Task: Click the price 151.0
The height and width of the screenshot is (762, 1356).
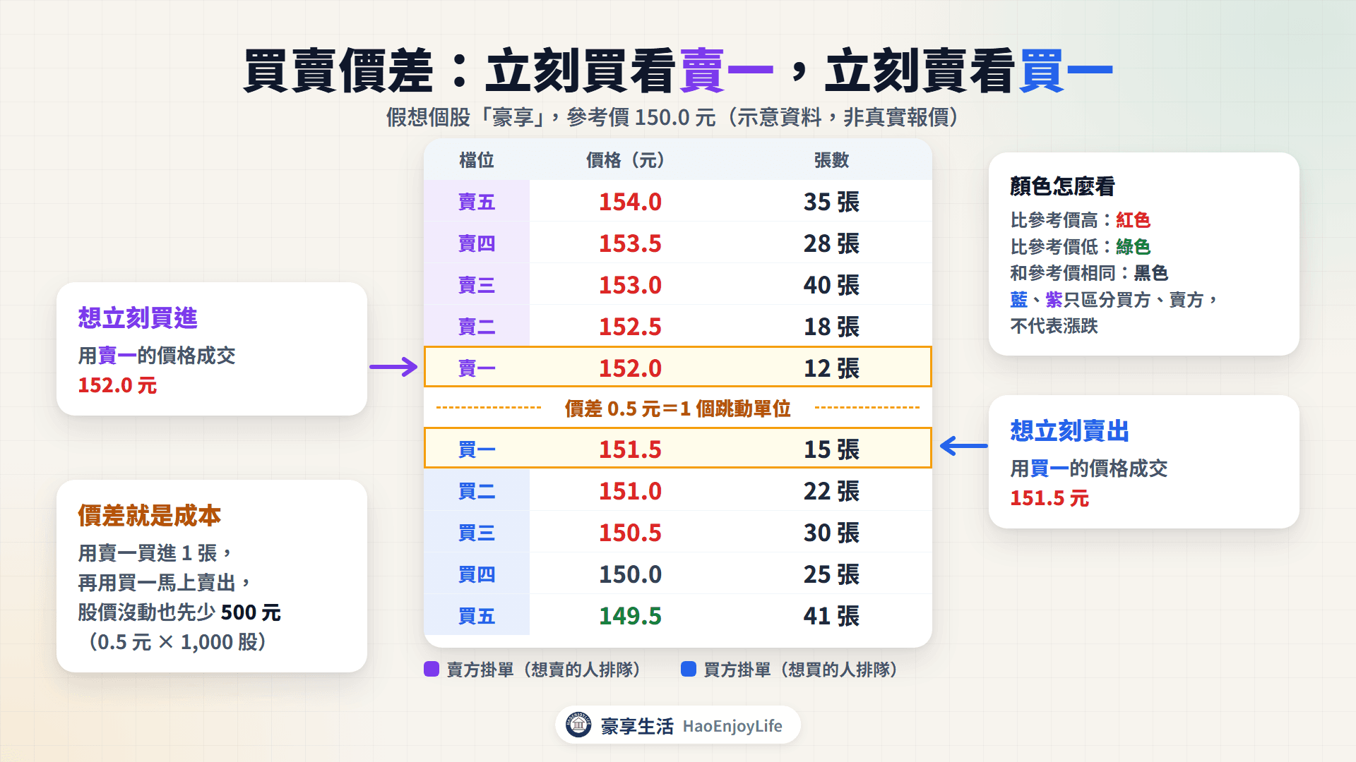Action: point(630,491)
